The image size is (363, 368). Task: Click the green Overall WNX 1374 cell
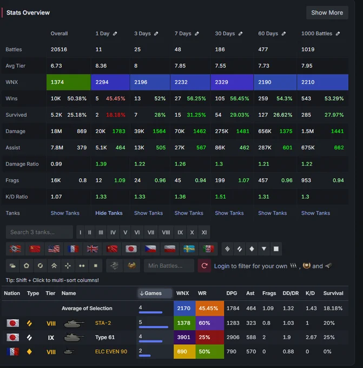69,82
